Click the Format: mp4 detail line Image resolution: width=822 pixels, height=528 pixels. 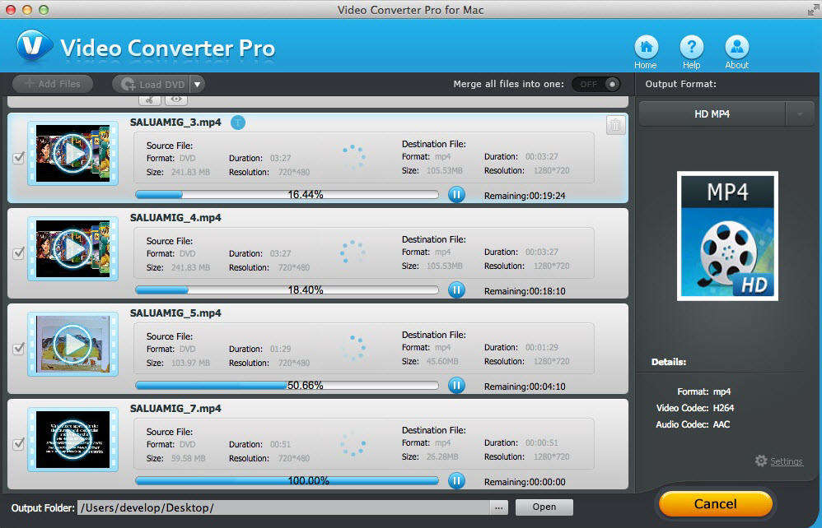704,391
